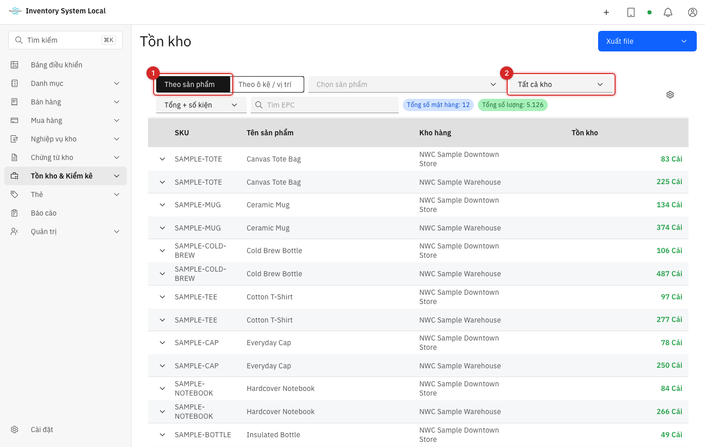Click the Bảng điều khiển dashboard icon
Screen dimensions: 705x447
pyautogui.click(x=14, y=65)
